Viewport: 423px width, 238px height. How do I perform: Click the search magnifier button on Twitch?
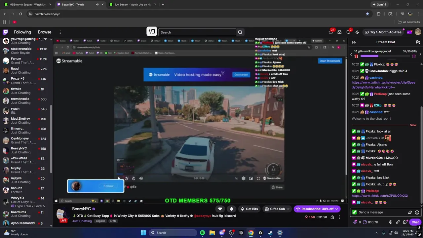click(x=240, y=32)
